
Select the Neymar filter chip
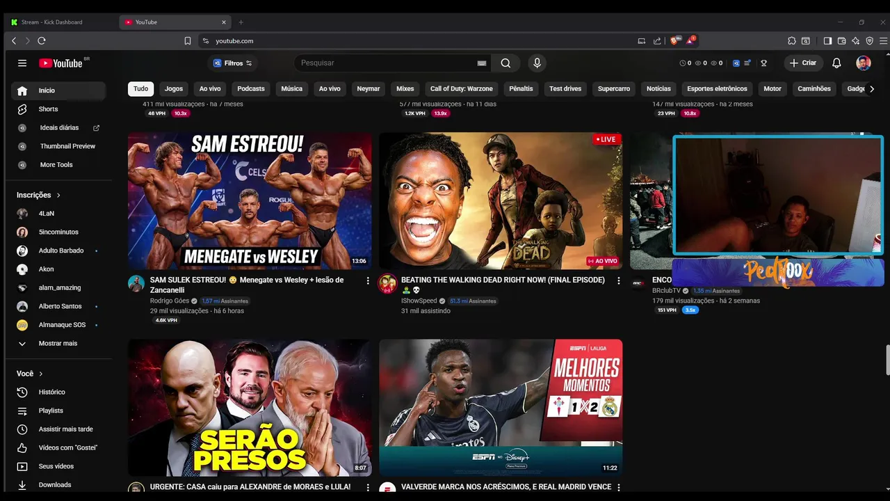point(369,89)
